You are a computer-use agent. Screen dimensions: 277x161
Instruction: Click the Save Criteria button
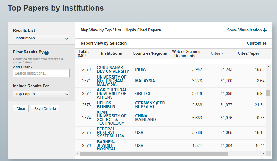pos(45,109)
